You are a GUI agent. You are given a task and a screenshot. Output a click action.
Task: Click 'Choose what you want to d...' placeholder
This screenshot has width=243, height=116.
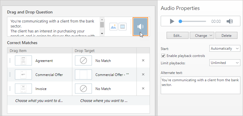pyautogui.click(x=39, y=101)
